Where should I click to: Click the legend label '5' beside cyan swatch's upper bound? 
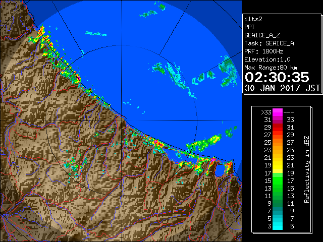[x=292, y=226]
